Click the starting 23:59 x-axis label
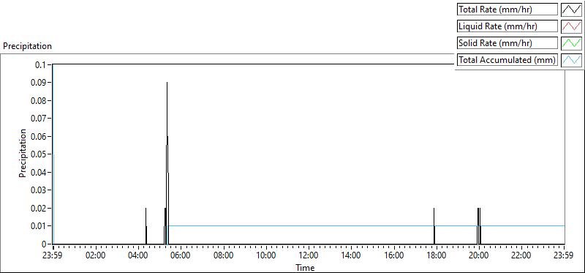 pos(53,256)
